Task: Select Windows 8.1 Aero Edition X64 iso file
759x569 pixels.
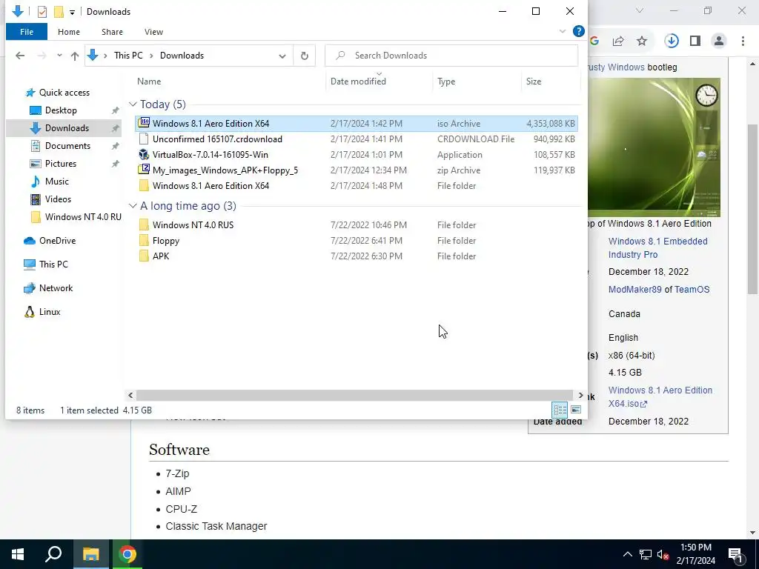Action: click(357, 124)
